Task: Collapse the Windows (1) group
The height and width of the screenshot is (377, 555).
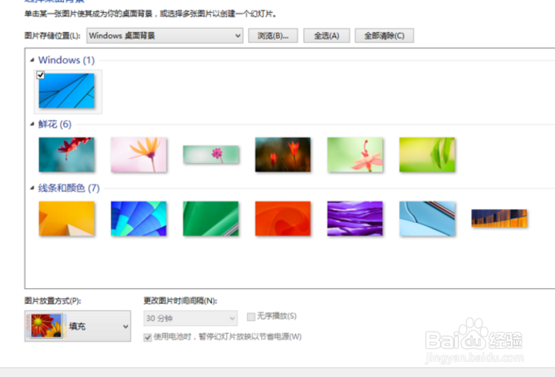Action: pos(32,60)
